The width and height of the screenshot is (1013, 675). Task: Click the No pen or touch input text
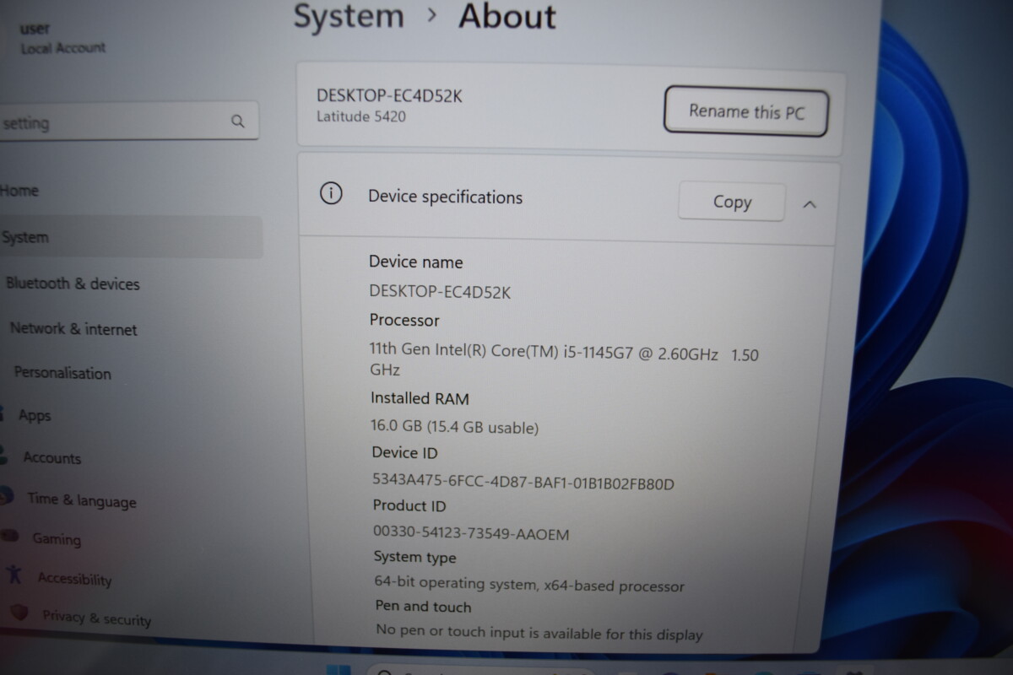[539, 632]
